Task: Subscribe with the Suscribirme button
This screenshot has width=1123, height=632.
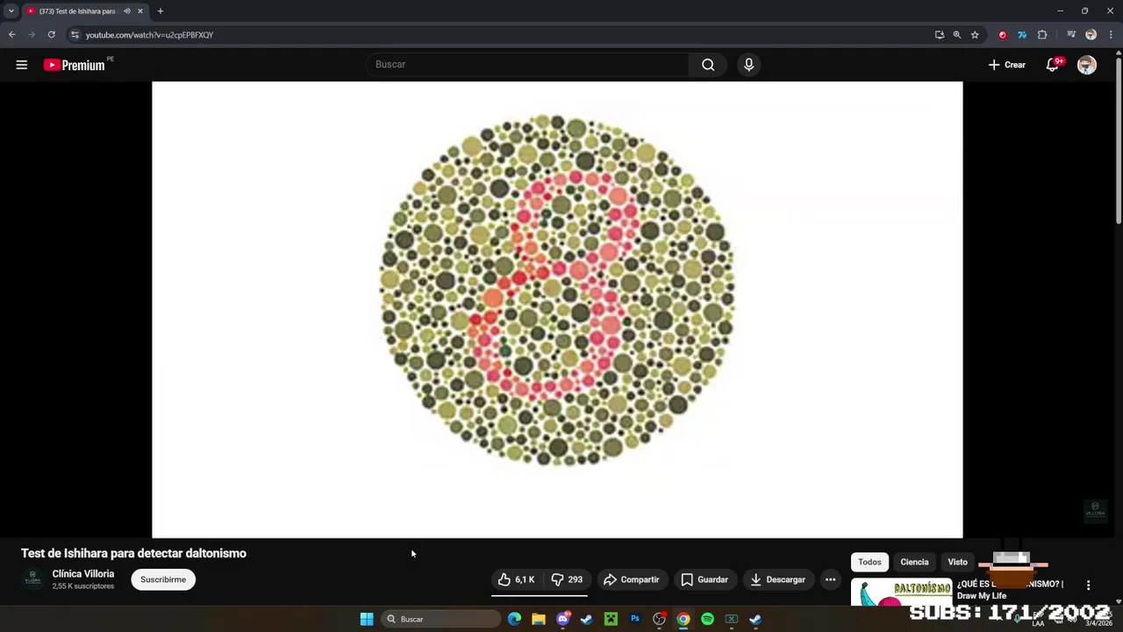Action: 163,579
